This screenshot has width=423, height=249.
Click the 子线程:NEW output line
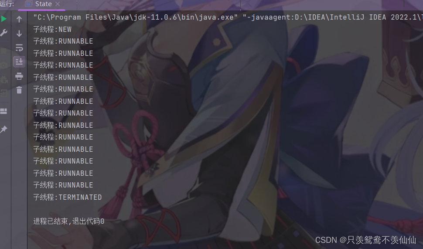coord(52,29)
